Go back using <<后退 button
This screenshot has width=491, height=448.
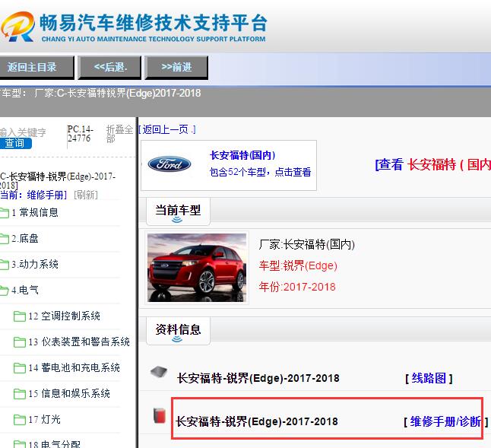(109, 68)
